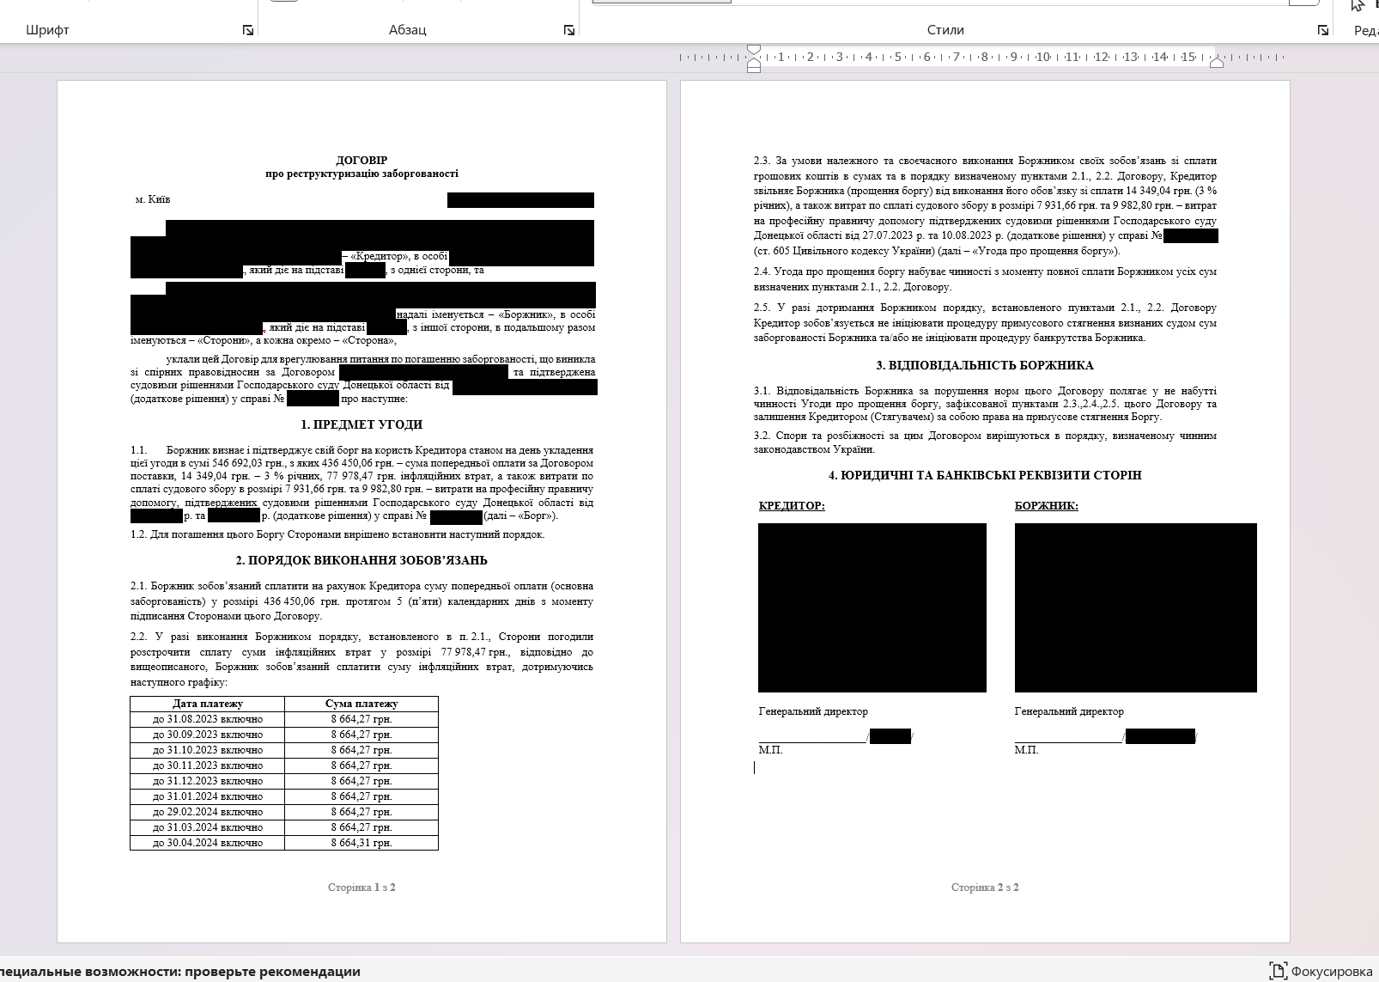Image resolution: width=1379 pixels, height=982 pixels.
Task: Click "М.П." under the debtor signature line
Action: (x=1026, y=750)
